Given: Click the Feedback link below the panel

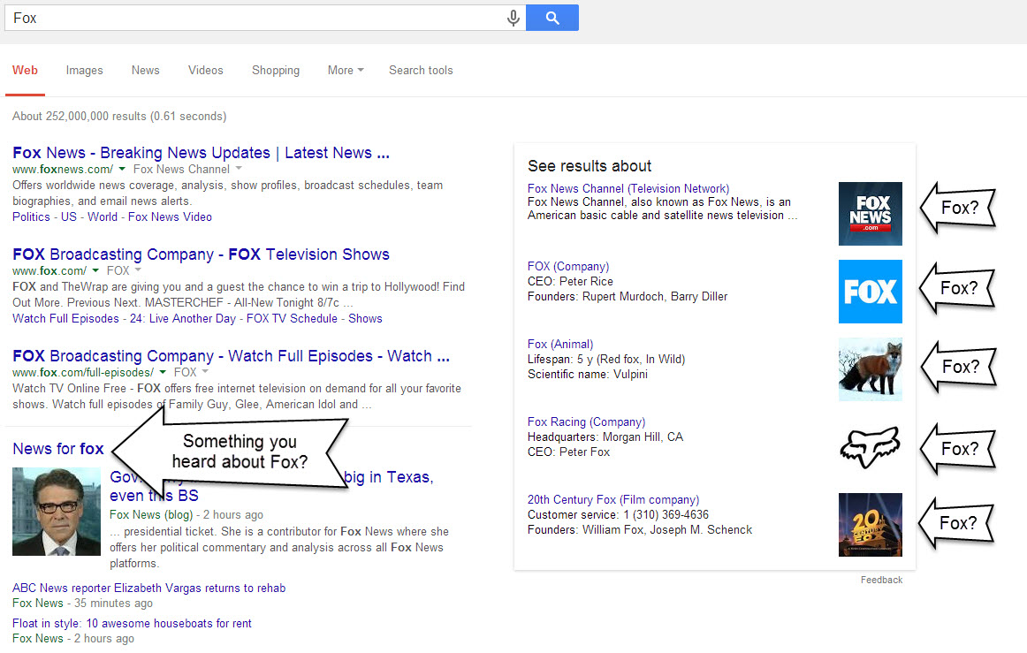Looking at the screenshot, I should pyautogui.click(x=881, y=580).
